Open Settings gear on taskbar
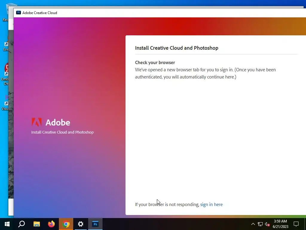This screenshot has width=306, height=230. (x=81, y=224)
